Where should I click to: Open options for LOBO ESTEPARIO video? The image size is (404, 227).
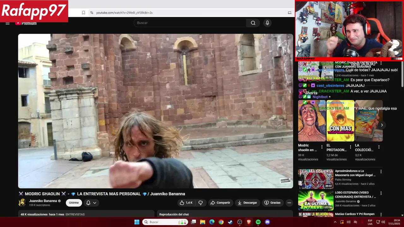pyautogui.click(x=381, y=193)
